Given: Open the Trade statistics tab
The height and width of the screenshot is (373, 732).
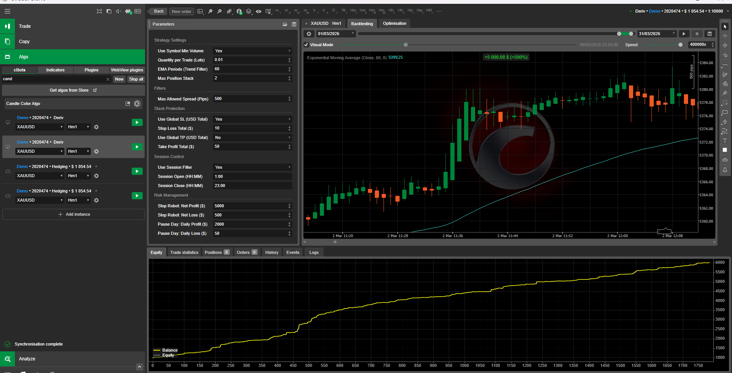Looking at the screenshot, I should click(x=184, y=252).
